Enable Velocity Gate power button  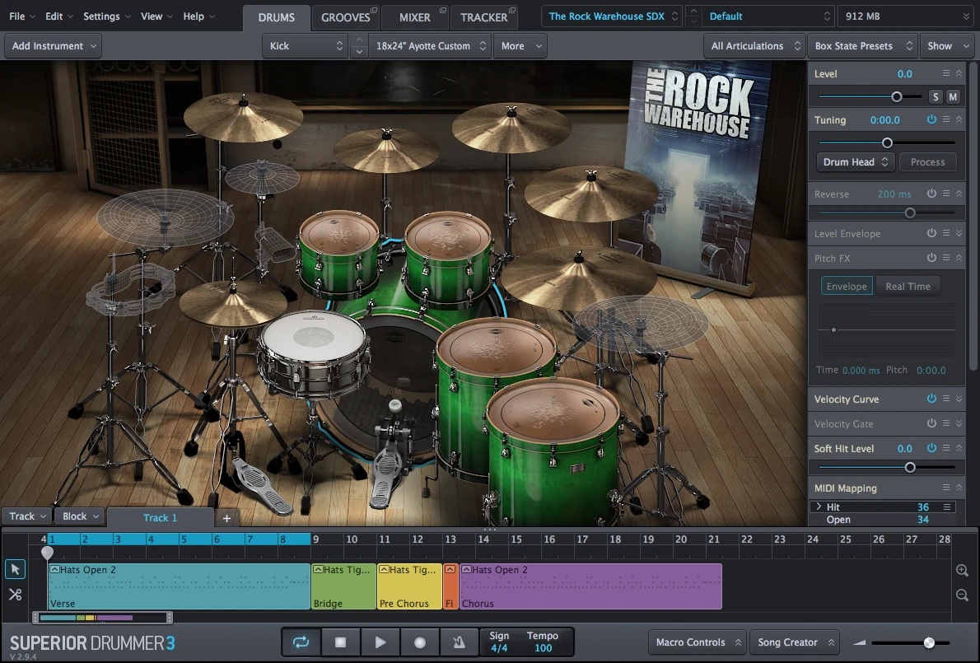(x=931, y=423)
